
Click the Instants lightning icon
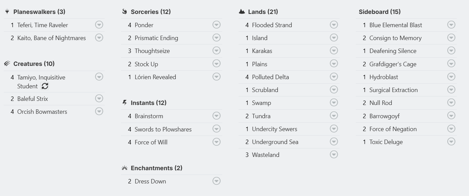[x=124, y=103]
